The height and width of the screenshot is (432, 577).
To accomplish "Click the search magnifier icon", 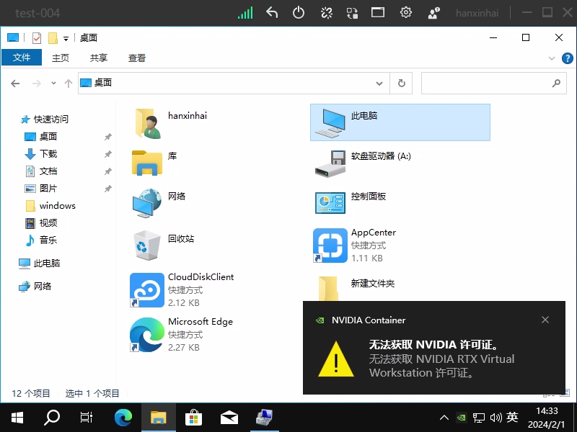I will click(556, 84).
